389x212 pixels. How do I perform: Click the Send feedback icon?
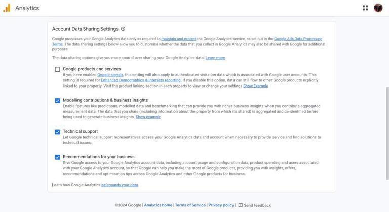[x=241, y=205]
